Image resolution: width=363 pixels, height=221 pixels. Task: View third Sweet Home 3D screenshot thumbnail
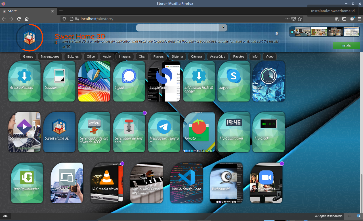point(335,32)
